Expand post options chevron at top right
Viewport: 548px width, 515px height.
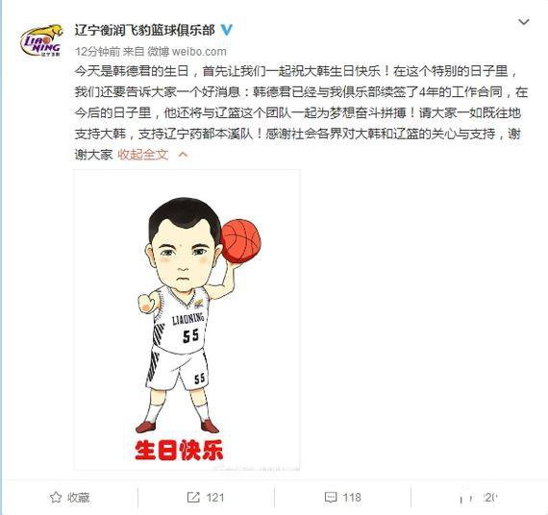click(x=523, y=22)
